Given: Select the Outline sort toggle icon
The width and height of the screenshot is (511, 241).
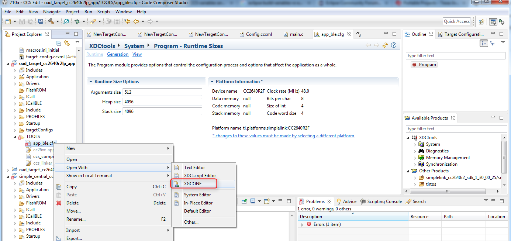Looking at the screenshot, I should (484, 43).
